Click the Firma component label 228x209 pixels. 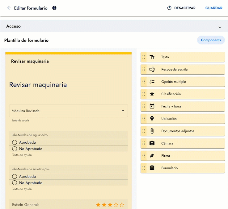pyautogui.click(x=166, y=156)
